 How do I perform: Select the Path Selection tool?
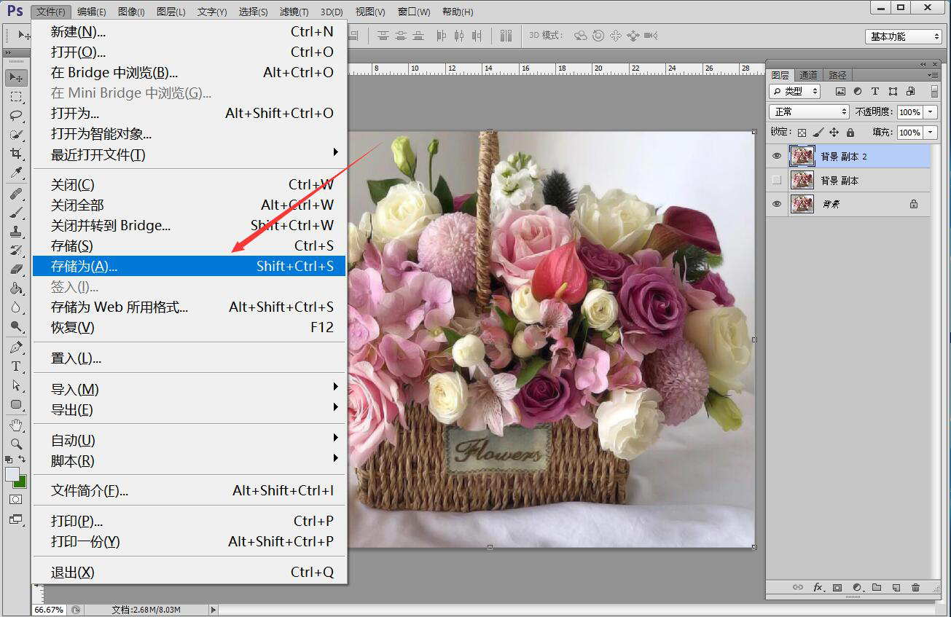point(16,385)
